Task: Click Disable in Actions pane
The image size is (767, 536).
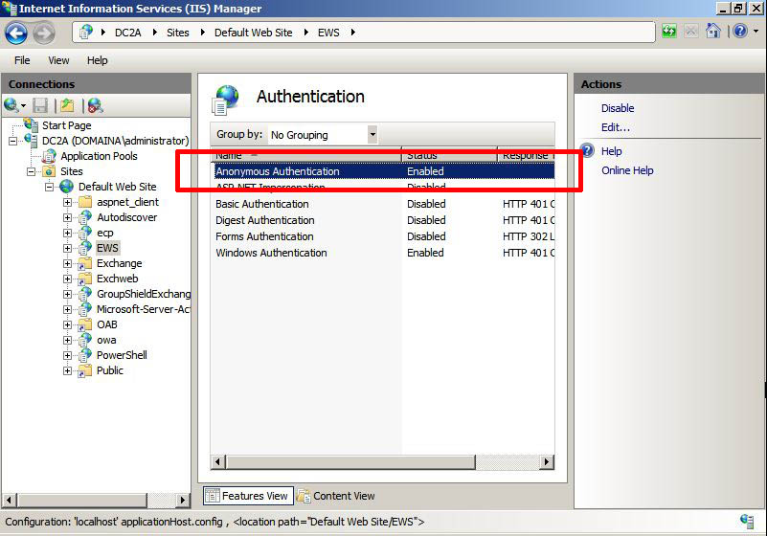Action: 618,108
